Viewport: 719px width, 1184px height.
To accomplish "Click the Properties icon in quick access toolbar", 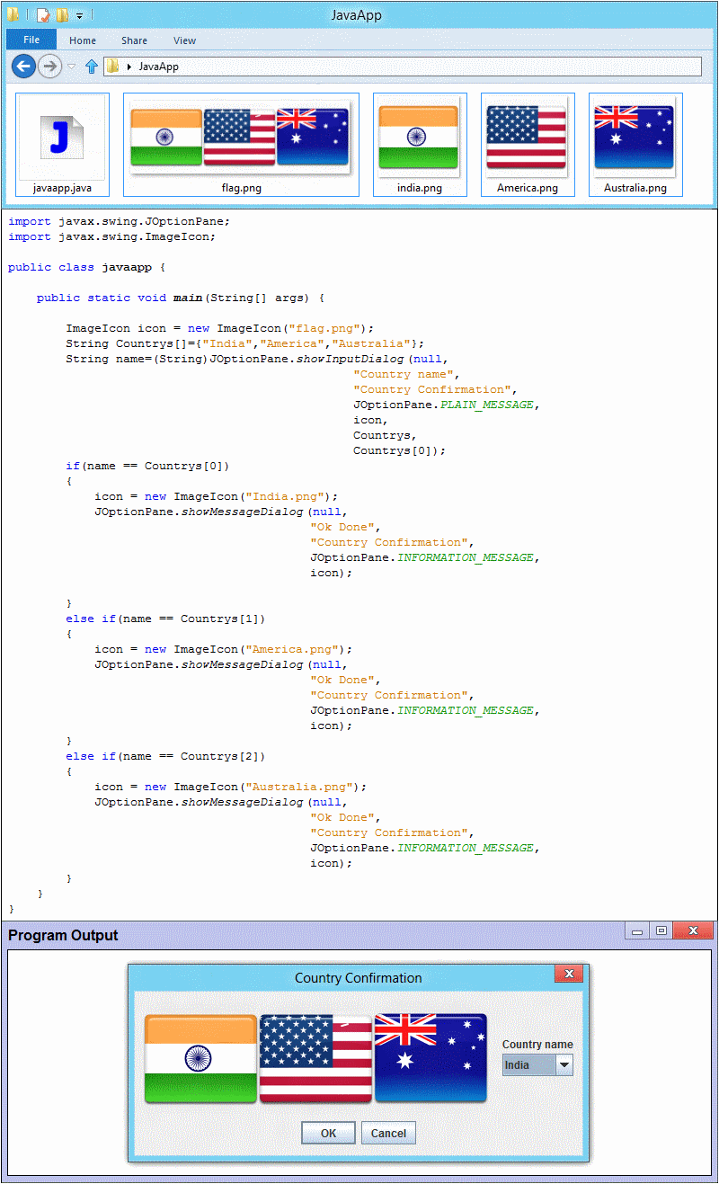I will (x=43, y=15).
